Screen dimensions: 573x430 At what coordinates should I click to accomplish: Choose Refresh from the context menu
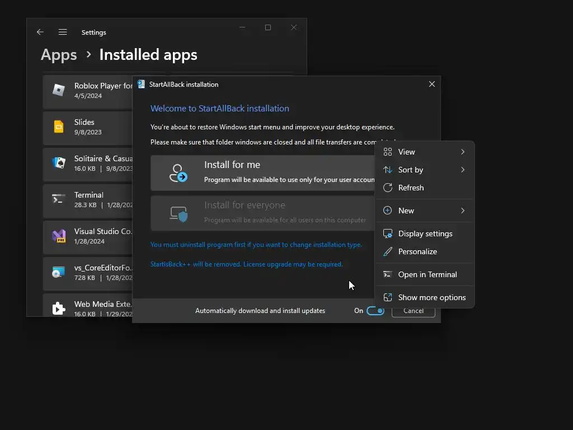click(411, 188)
